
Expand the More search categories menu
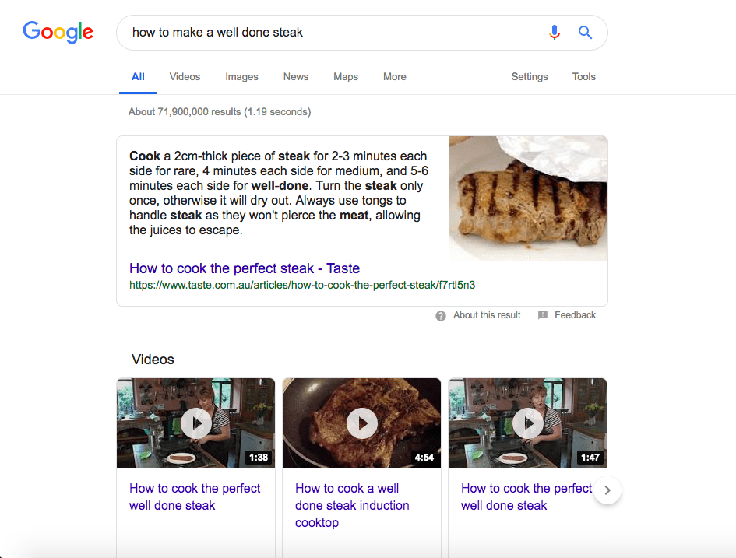pos(394,77)
